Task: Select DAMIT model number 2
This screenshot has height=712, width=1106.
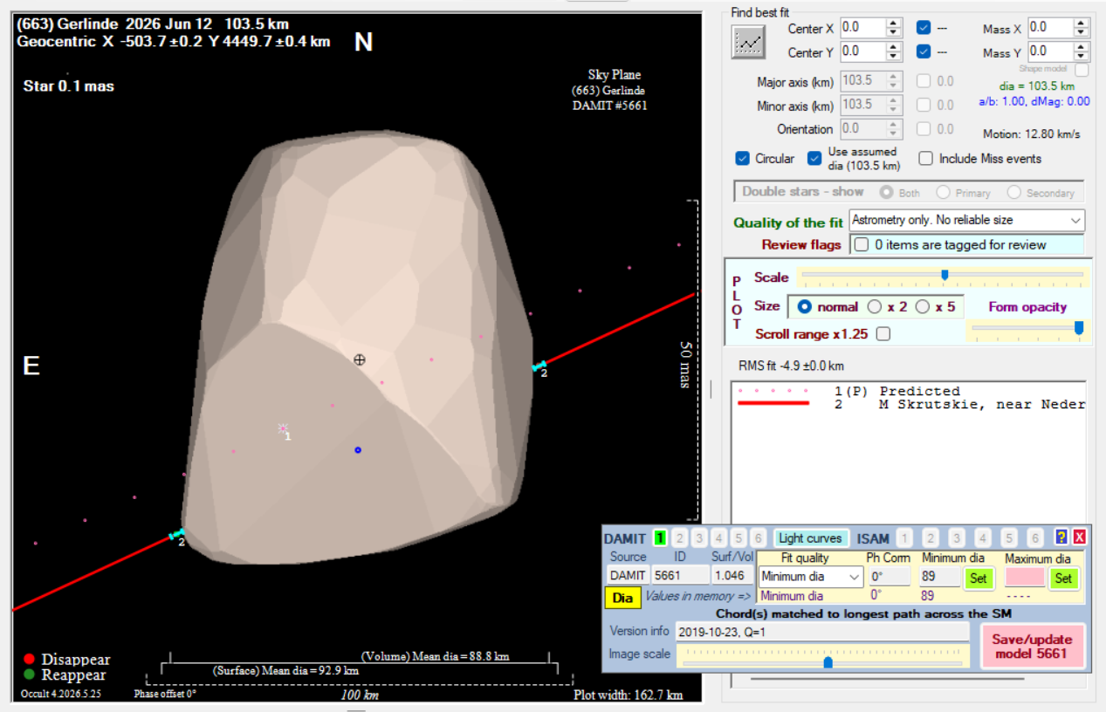Action: [680, 538]
